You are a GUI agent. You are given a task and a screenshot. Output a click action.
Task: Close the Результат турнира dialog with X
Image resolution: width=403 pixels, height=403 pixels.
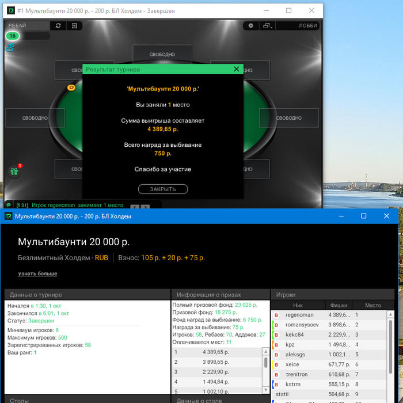point(237,69)
